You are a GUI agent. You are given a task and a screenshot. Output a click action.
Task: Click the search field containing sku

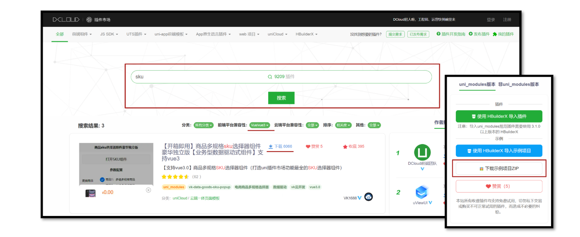pos(281,77)
